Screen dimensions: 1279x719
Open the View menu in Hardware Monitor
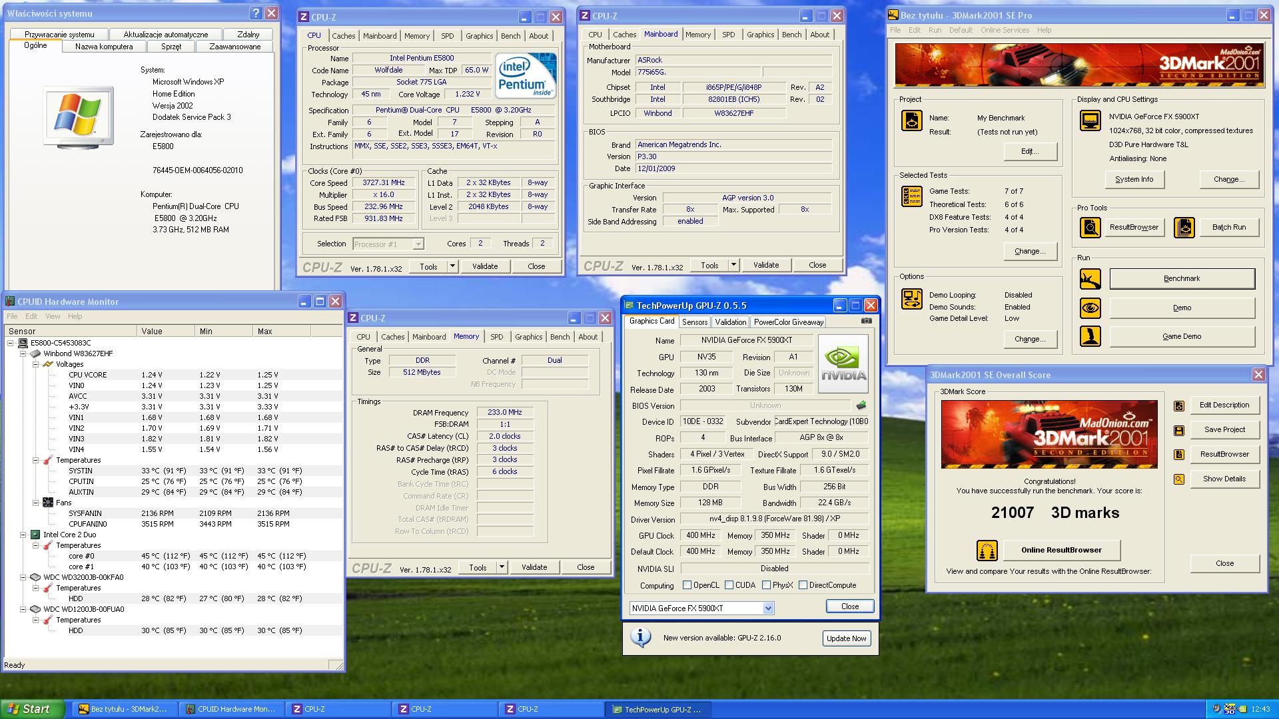53,316
